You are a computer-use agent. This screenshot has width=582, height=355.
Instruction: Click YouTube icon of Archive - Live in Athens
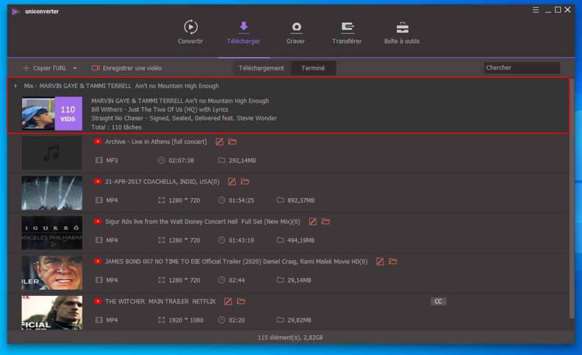pyautogui.click(x=98, y=141)
